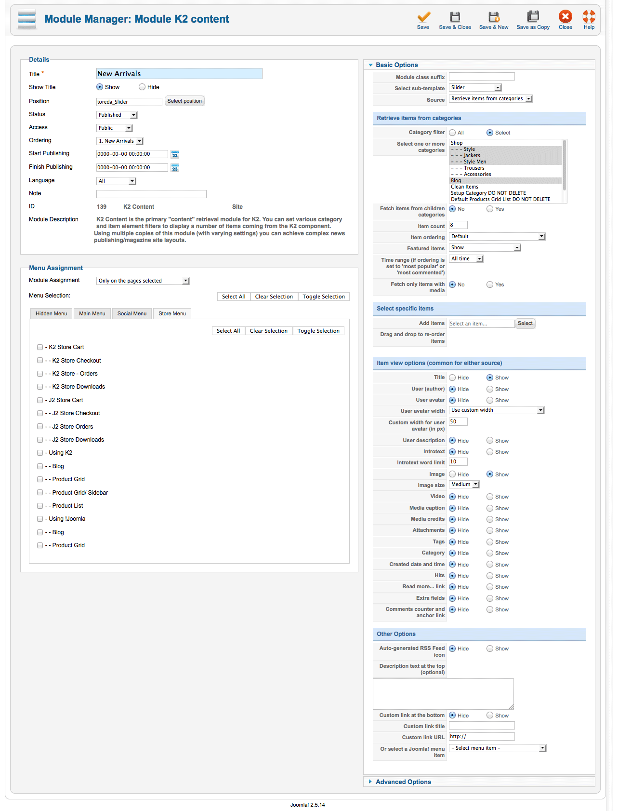Open the Select menu item dropdown
The height and width of the screenshot is (811, 618).
(x=498, y=748)
